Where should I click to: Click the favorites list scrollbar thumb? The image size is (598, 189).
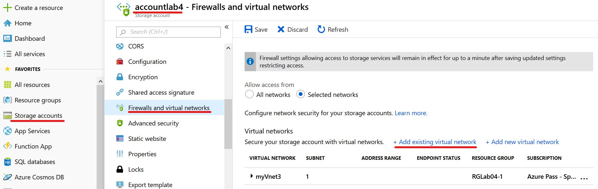click(100, 137)
